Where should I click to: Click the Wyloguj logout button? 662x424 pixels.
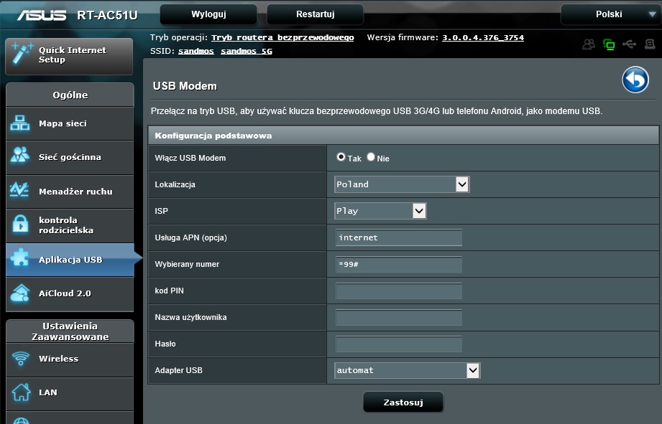click(x=208, y=14)
